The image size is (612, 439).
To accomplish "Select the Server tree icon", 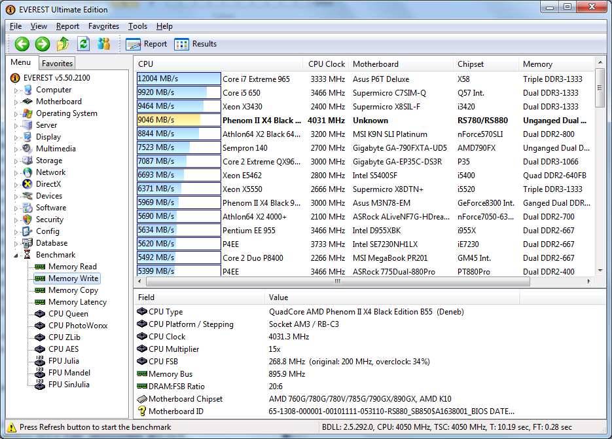I will tap(27, 125).
